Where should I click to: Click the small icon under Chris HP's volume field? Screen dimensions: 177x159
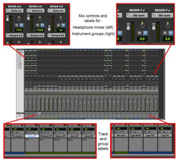coord(37,132)
